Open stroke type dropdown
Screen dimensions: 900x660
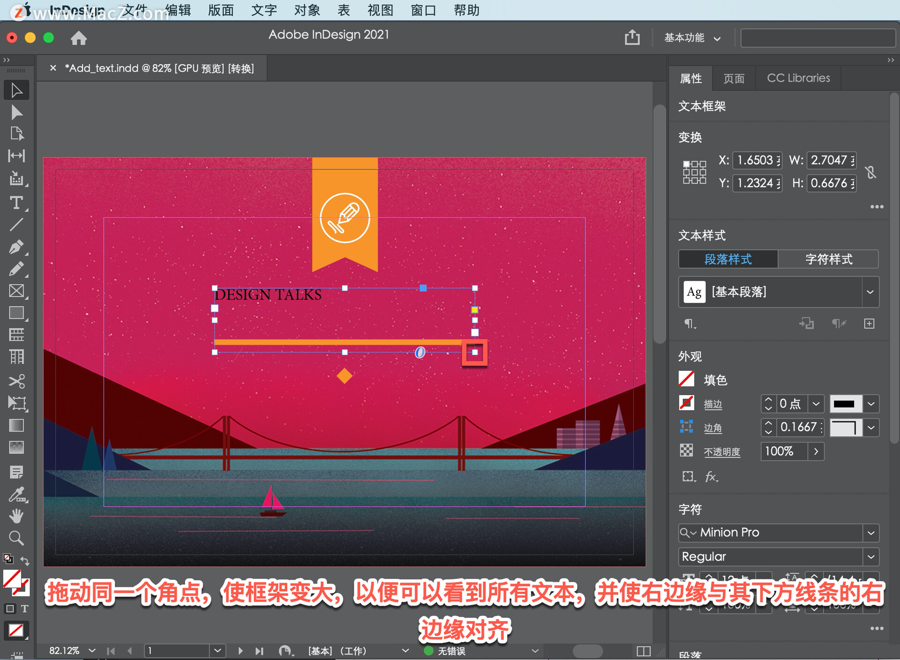871,404
